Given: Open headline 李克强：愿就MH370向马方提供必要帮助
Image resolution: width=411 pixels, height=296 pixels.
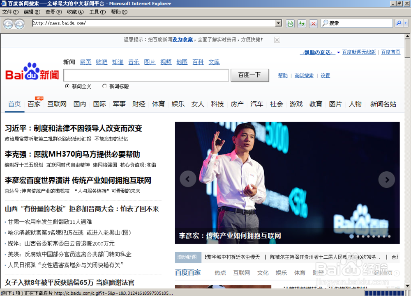Looking at the screenshot, I should 72,154.
